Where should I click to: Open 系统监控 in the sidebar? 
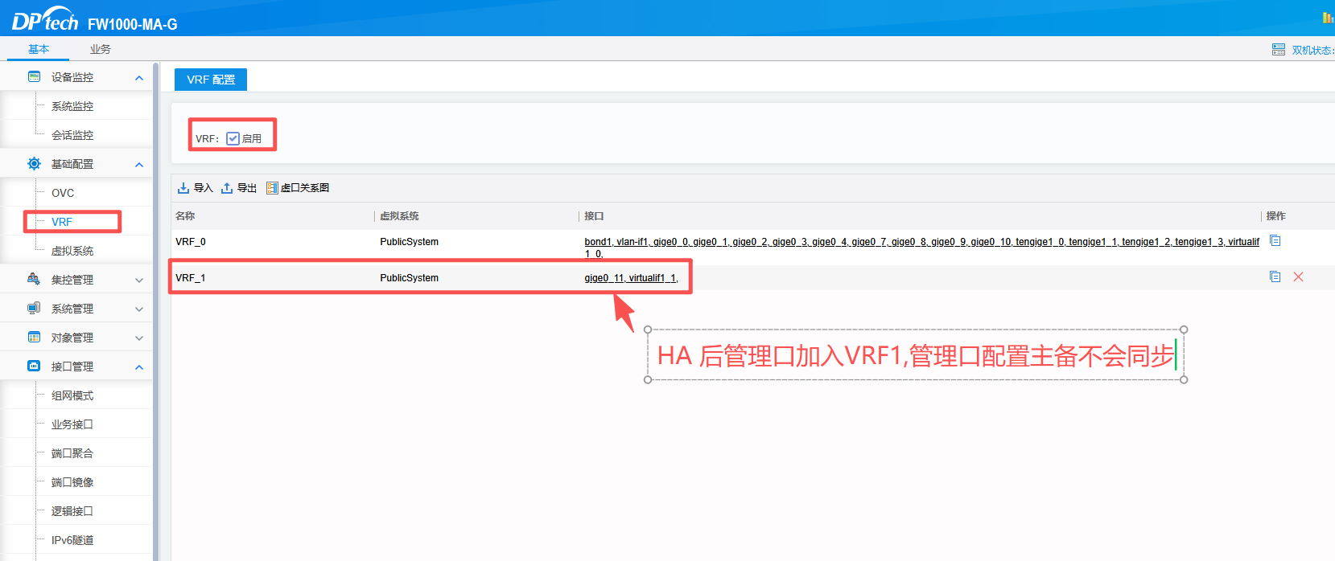coord(72,106)
